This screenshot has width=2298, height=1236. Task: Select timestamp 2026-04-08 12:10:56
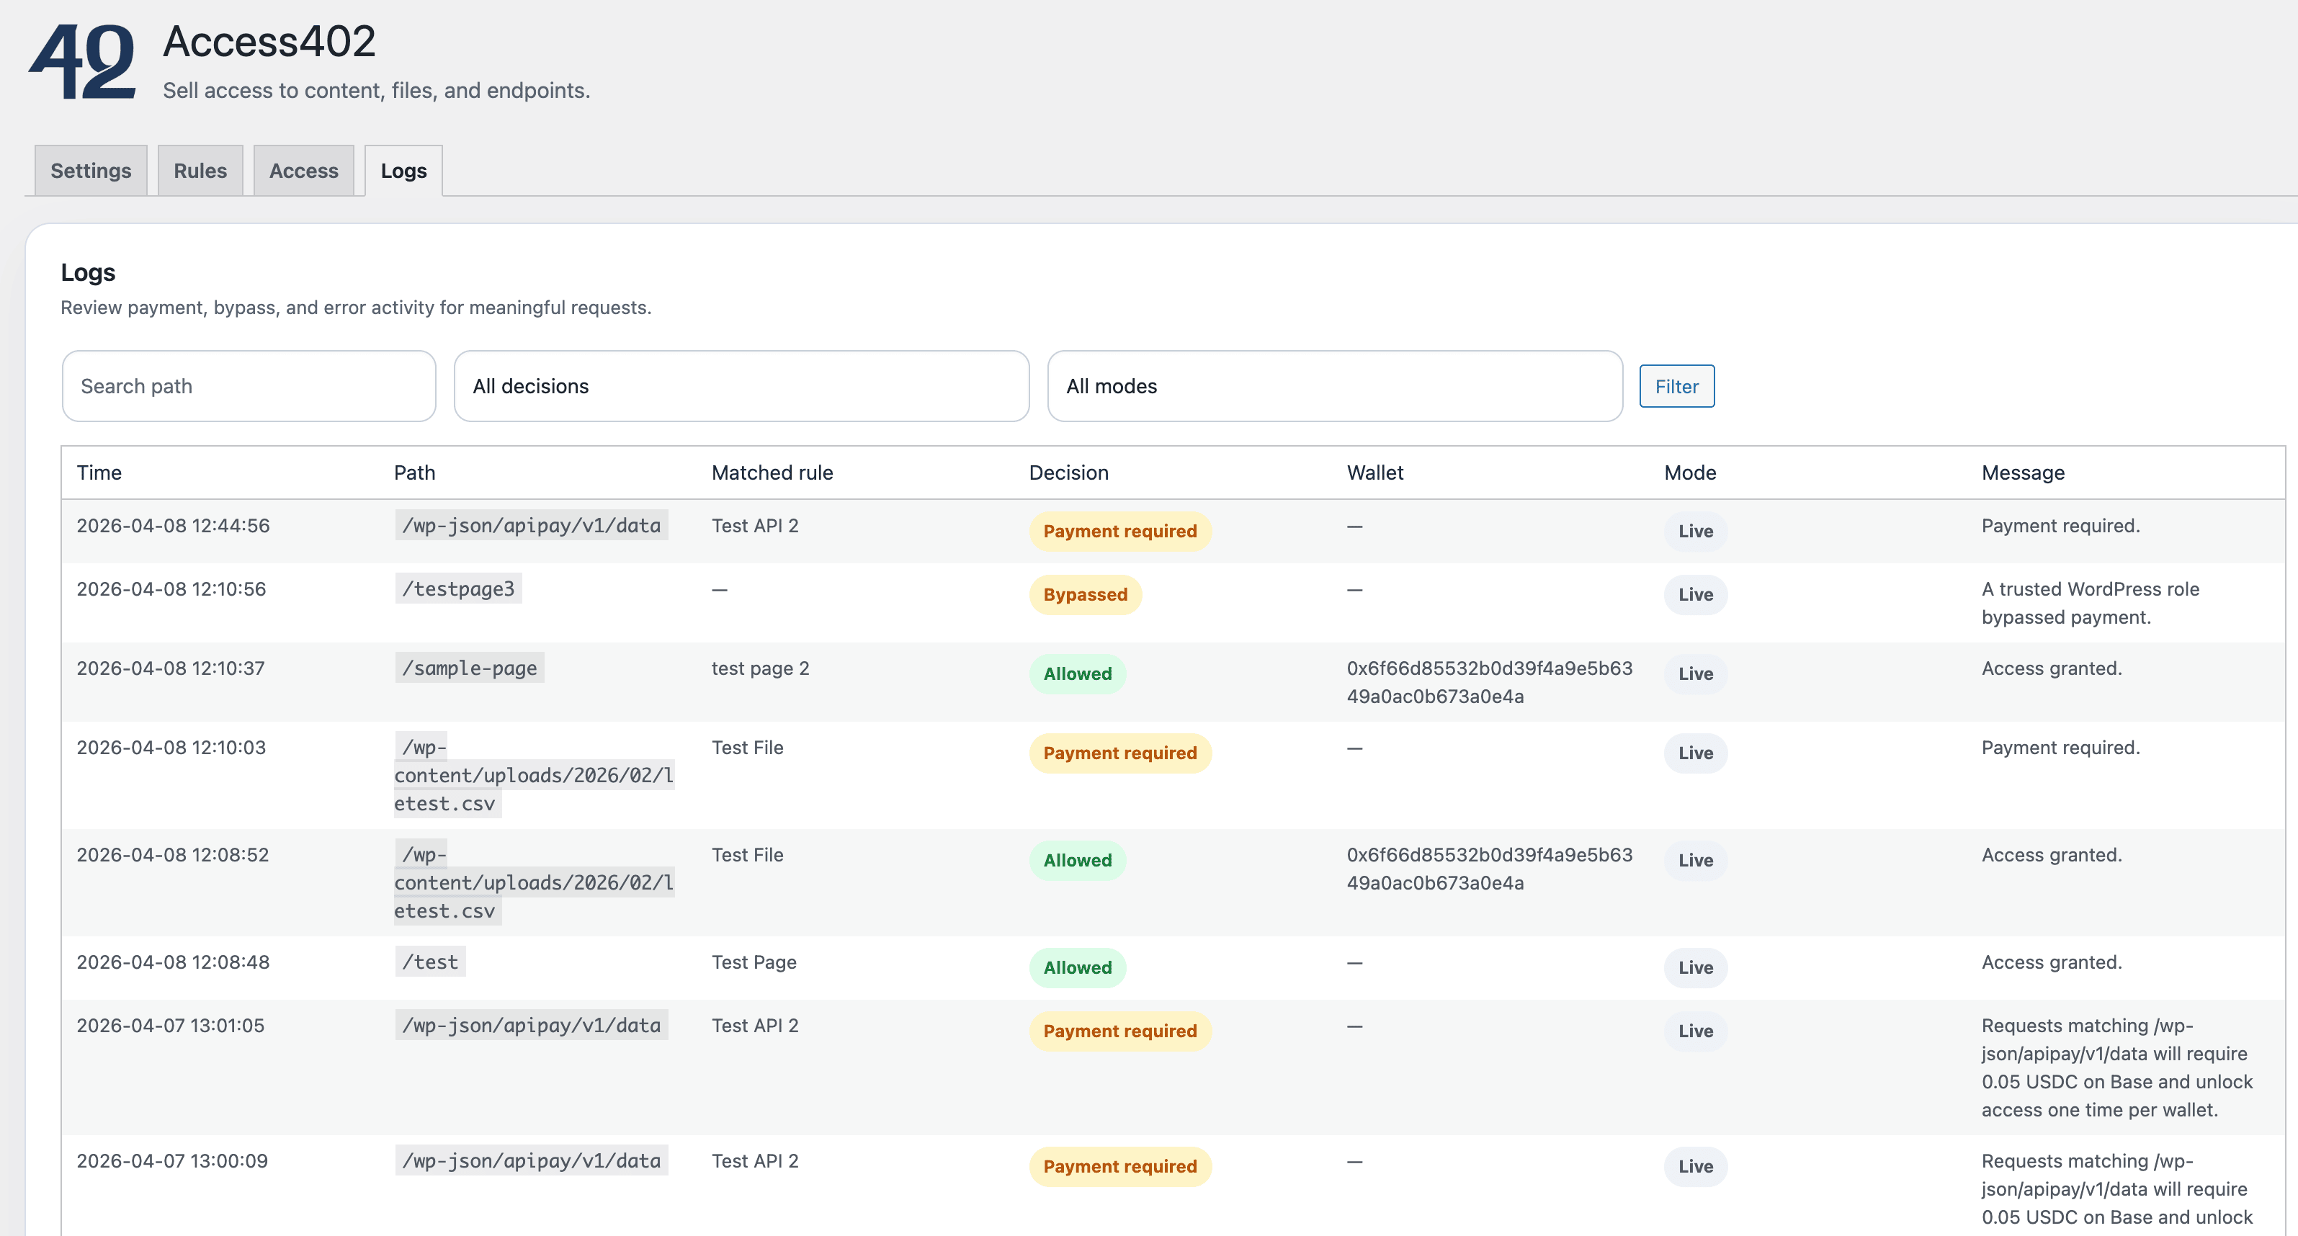coord(171,588)
